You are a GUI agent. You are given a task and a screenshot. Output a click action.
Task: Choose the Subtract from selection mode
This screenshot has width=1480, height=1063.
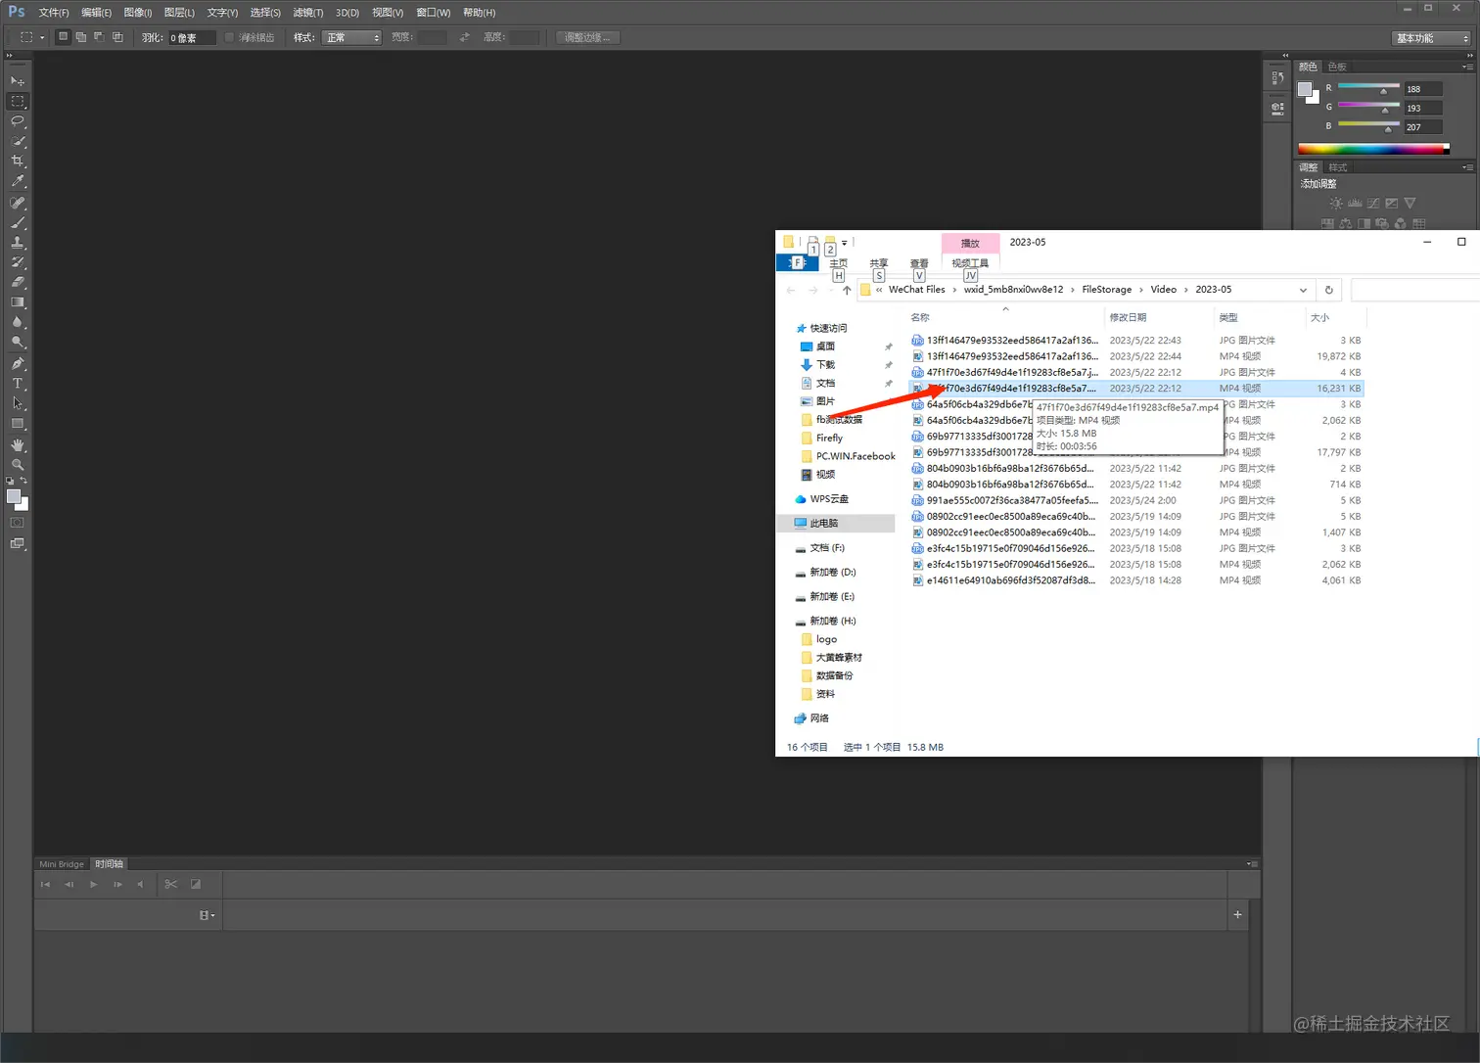click(x=99, y=37)
